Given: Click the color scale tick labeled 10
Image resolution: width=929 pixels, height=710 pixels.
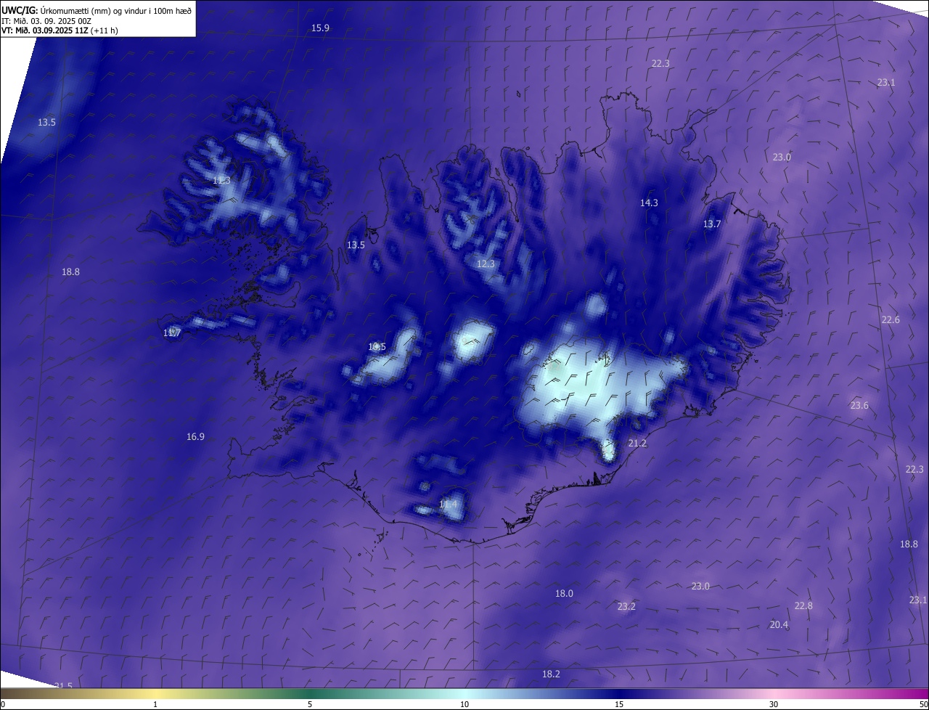Looking at the screenshot, I should [464, 704].
